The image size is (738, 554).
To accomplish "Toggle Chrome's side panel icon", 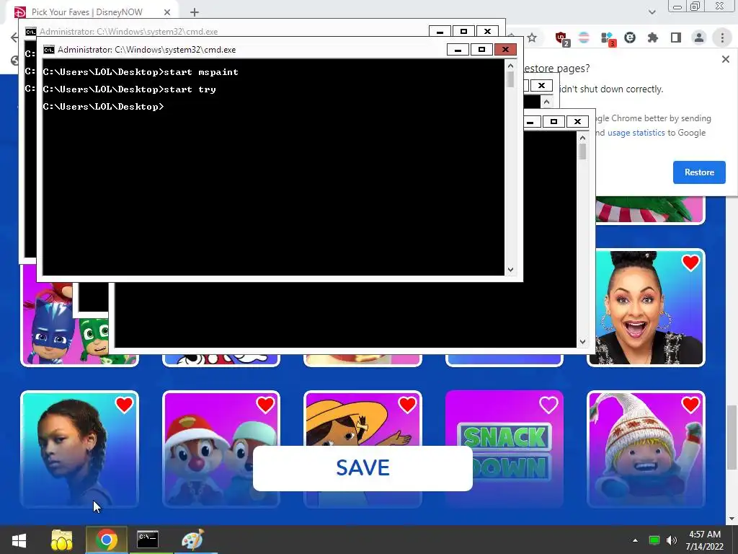I will [676, 38].
